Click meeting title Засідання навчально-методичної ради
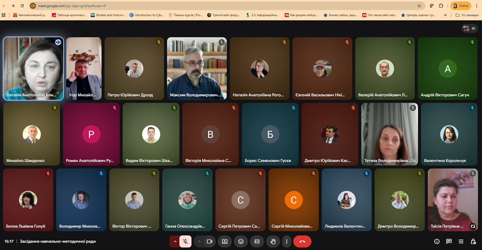The height and width of the screenshot is (250, 482). click(x=58, y=241)
